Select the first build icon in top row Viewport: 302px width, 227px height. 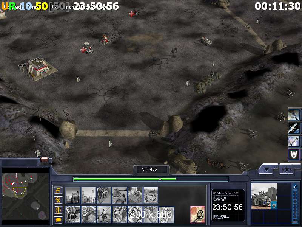[73, 195]
